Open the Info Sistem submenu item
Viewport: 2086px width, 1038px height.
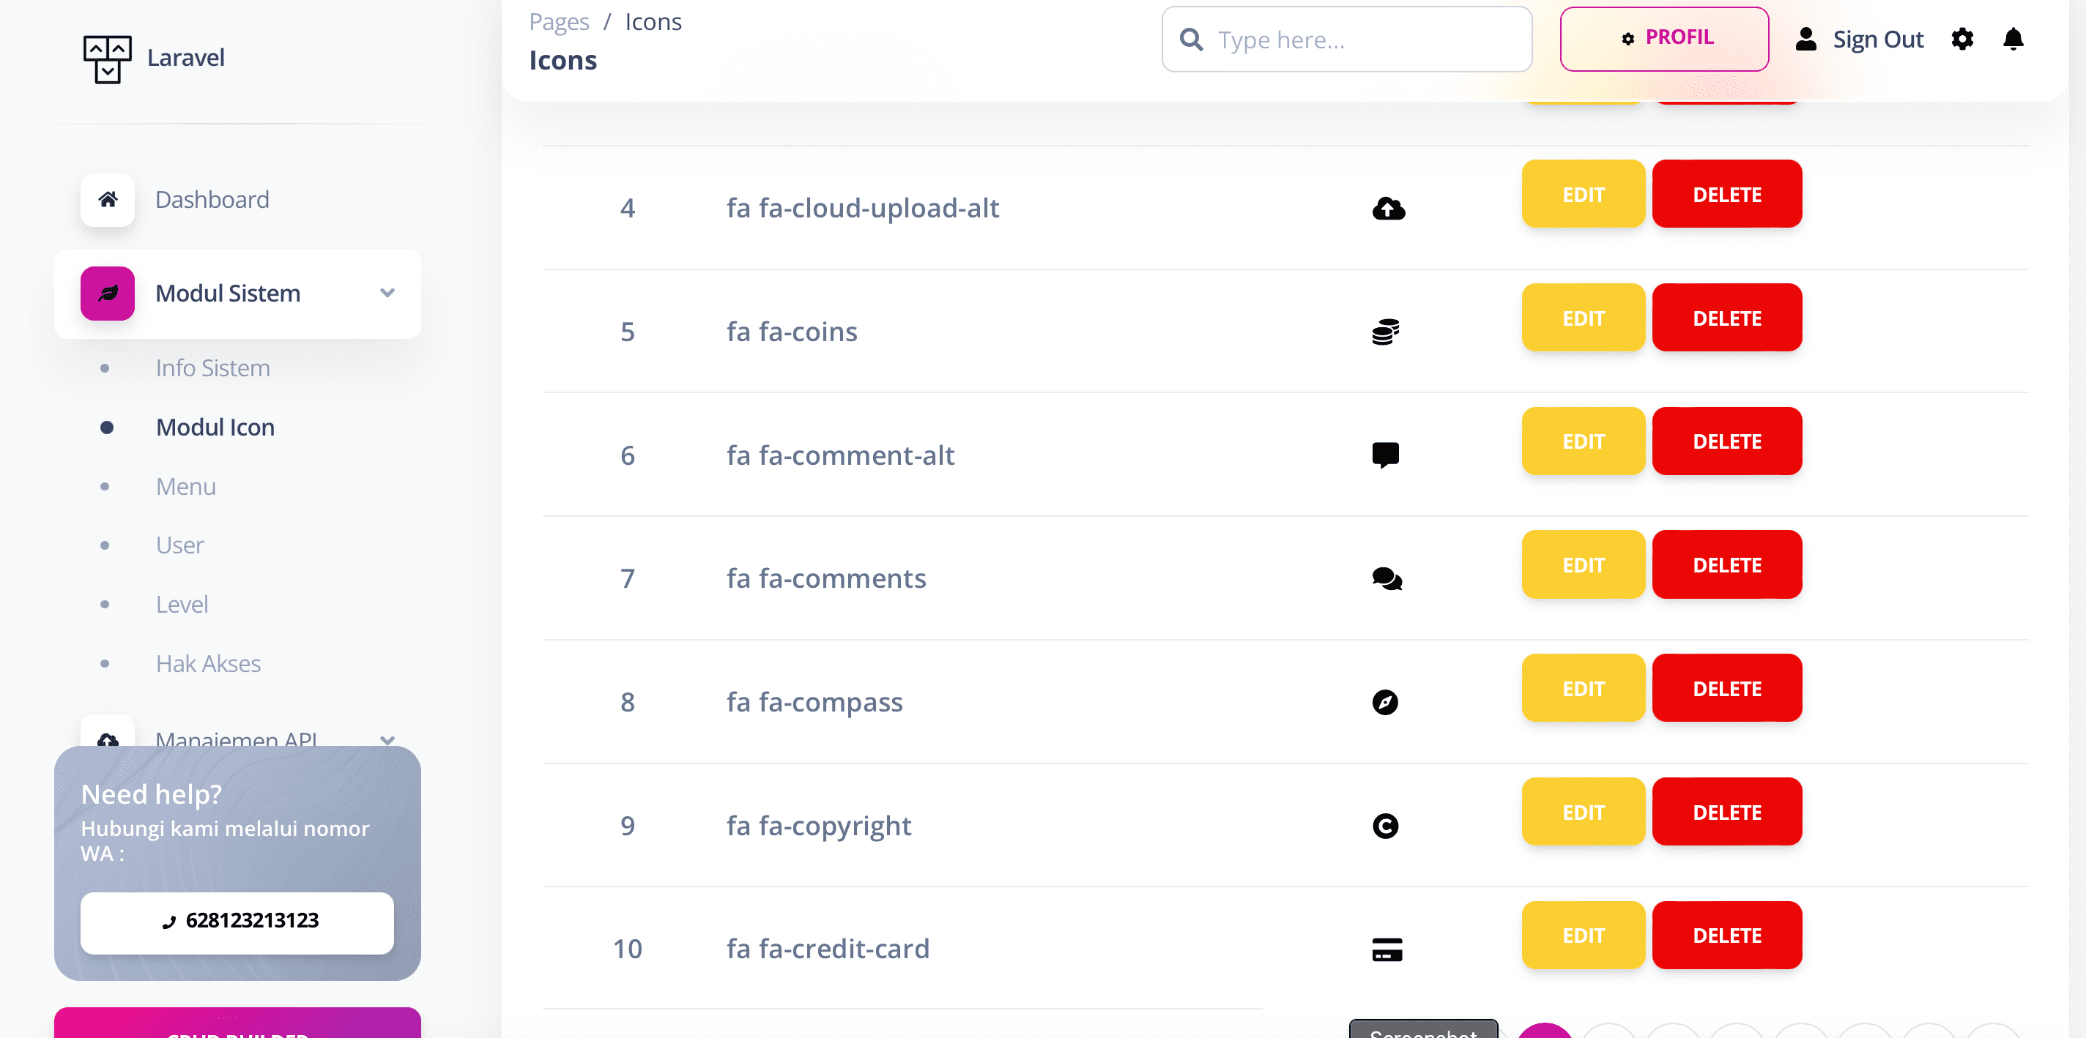tap(213, 368)
